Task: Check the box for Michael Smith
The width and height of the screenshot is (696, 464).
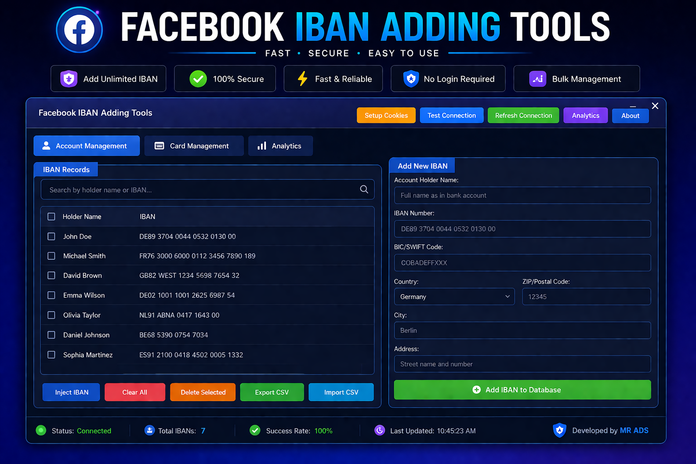Action: point(52,256)
